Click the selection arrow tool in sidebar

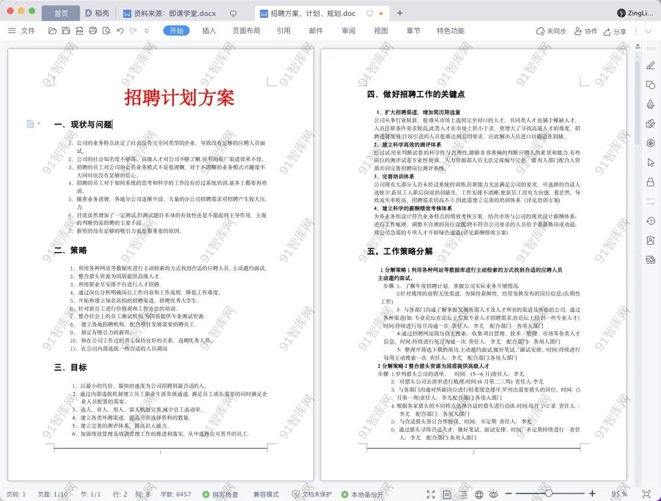651,162
